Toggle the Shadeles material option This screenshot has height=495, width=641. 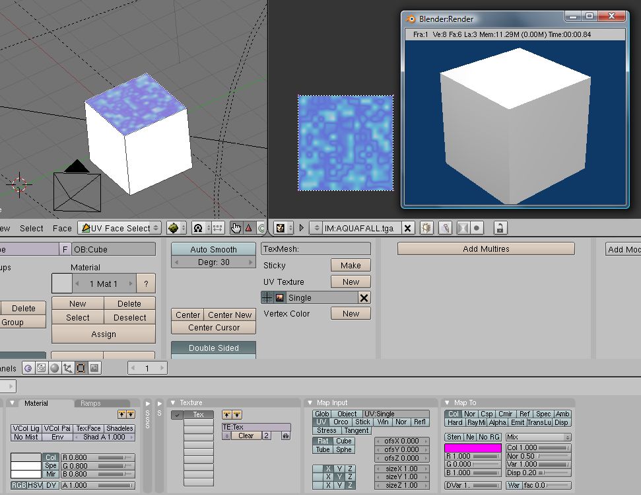(x=119, y=428)
